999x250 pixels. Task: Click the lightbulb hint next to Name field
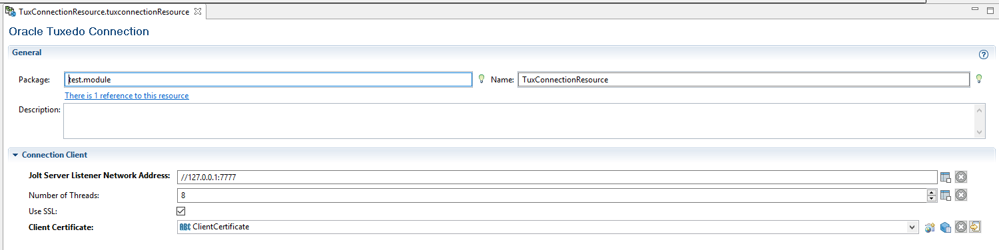[x=979, y=79]
